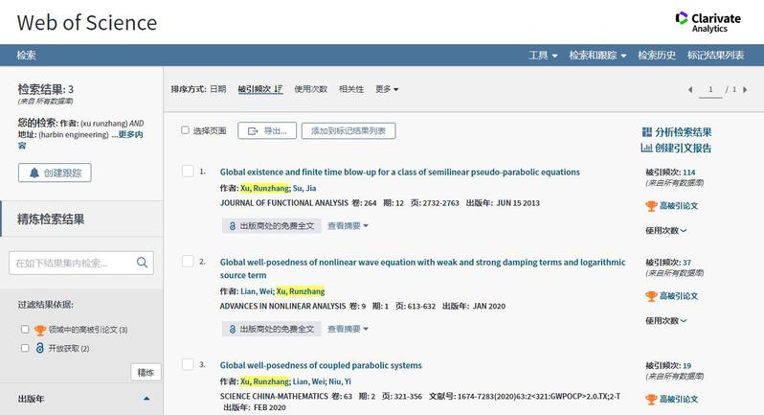Expand view abstract (查看摘要) for first result
This screenshot has height=415, width=764.
coord(348,226)
